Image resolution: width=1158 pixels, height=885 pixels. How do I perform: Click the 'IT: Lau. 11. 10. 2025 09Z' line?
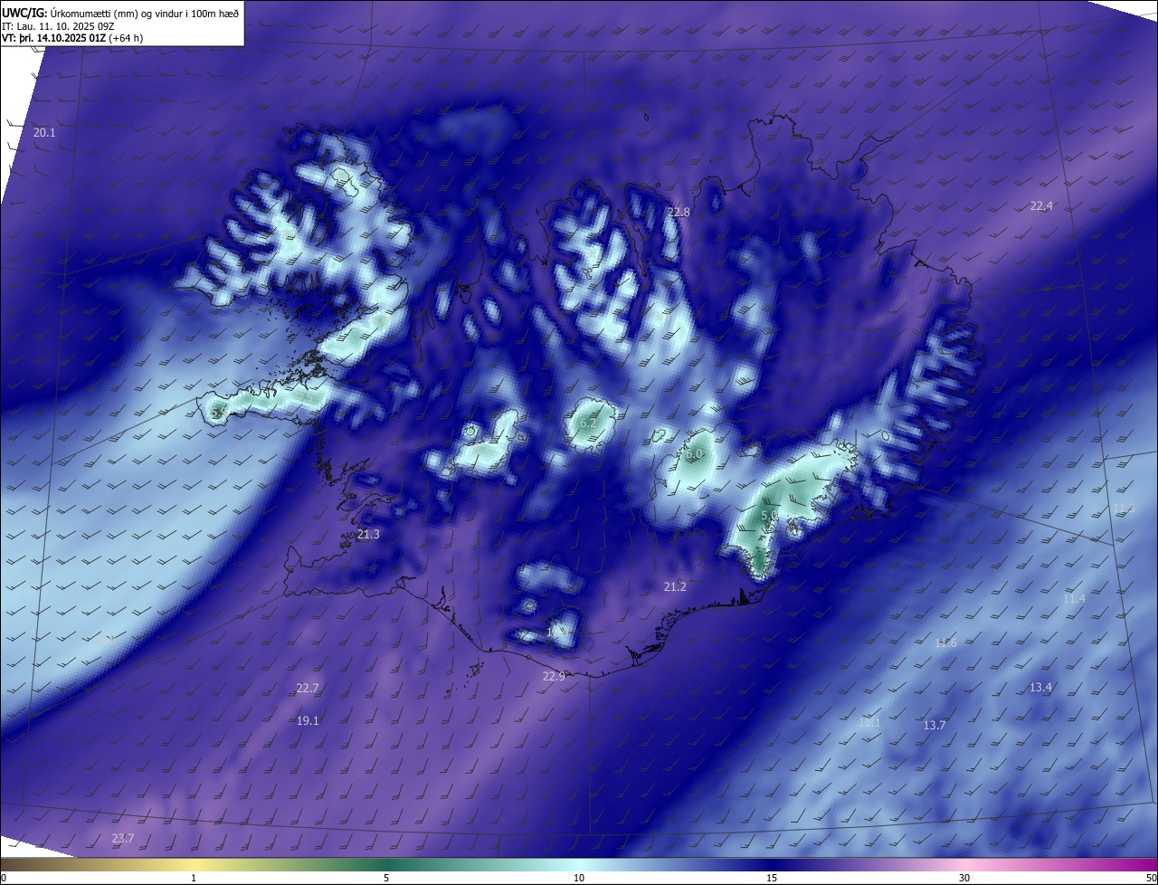(58, 26)
